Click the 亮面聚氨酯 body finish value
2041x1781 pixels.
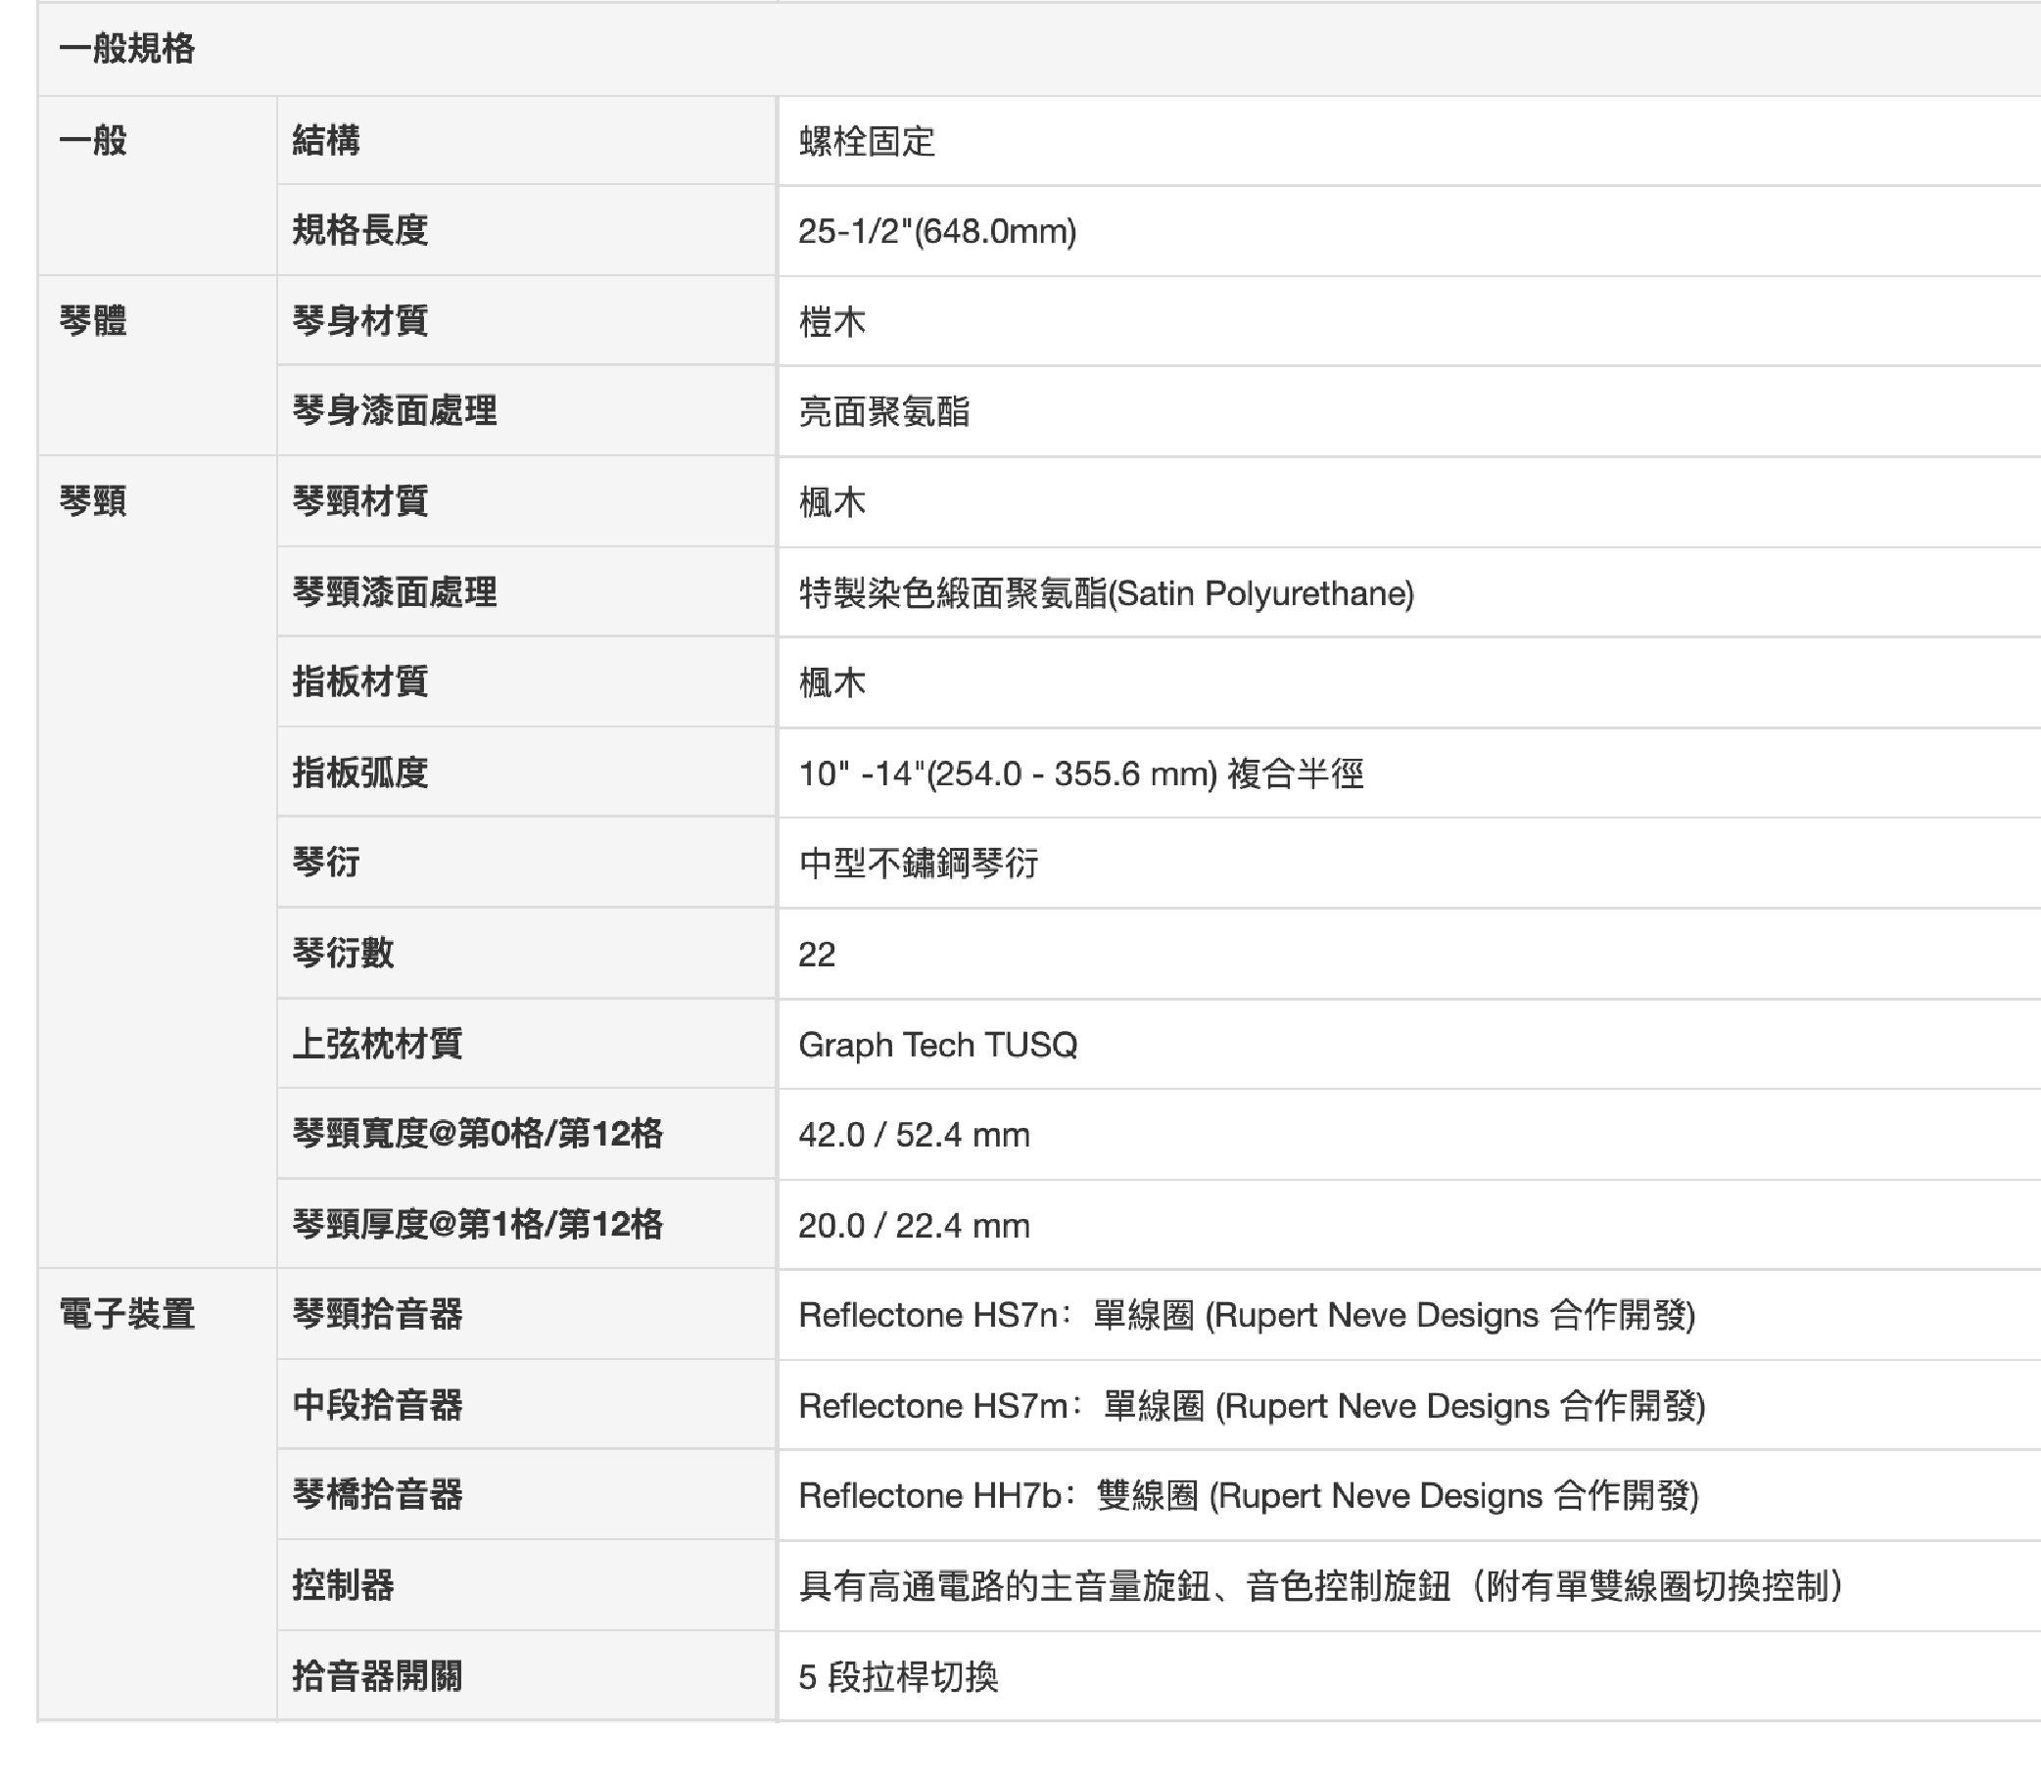coord(883,411)
